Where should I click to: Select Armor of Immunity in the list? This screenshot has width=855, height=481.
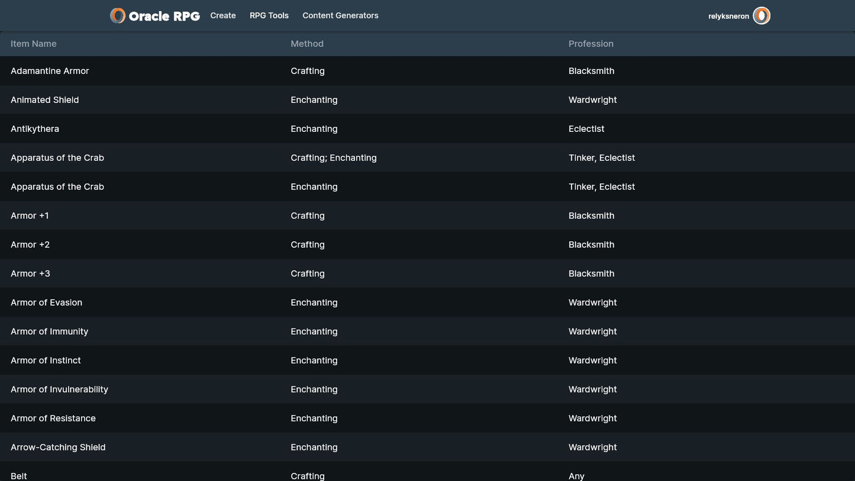coord(49,332)
